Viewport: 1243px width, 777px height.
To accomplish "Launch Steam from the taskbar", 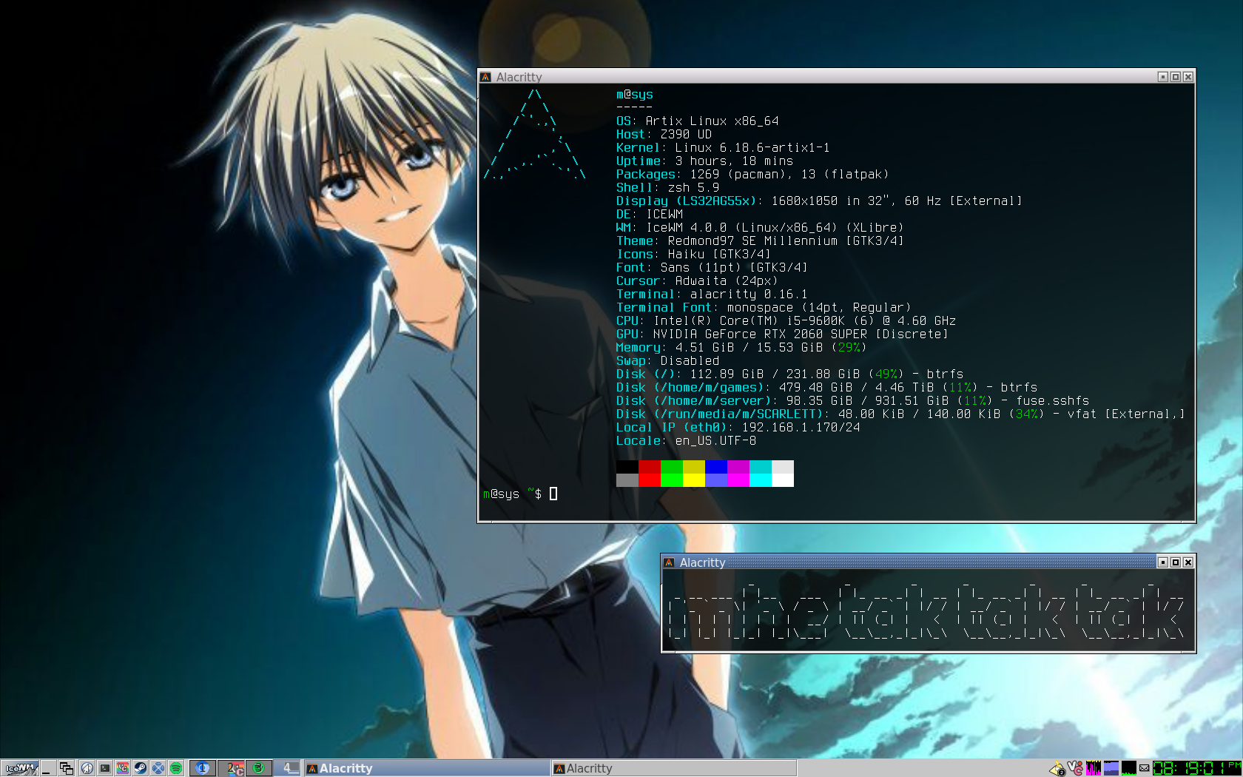I will tap(140, 768).
